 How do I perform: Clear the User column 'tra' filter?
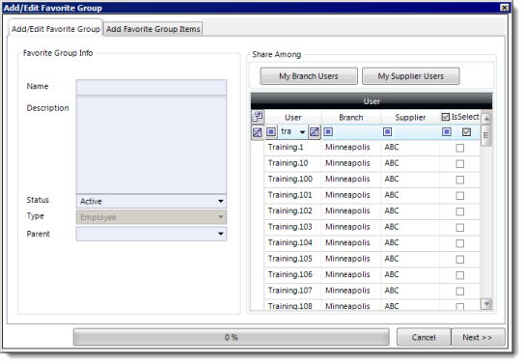point(315,132)
